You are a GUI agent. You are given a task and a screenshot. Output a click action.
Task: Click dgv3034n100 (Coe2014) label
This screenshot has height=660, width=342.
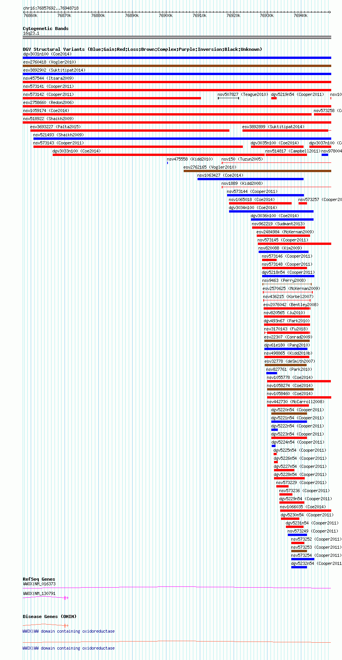click(x=253, y=208)
